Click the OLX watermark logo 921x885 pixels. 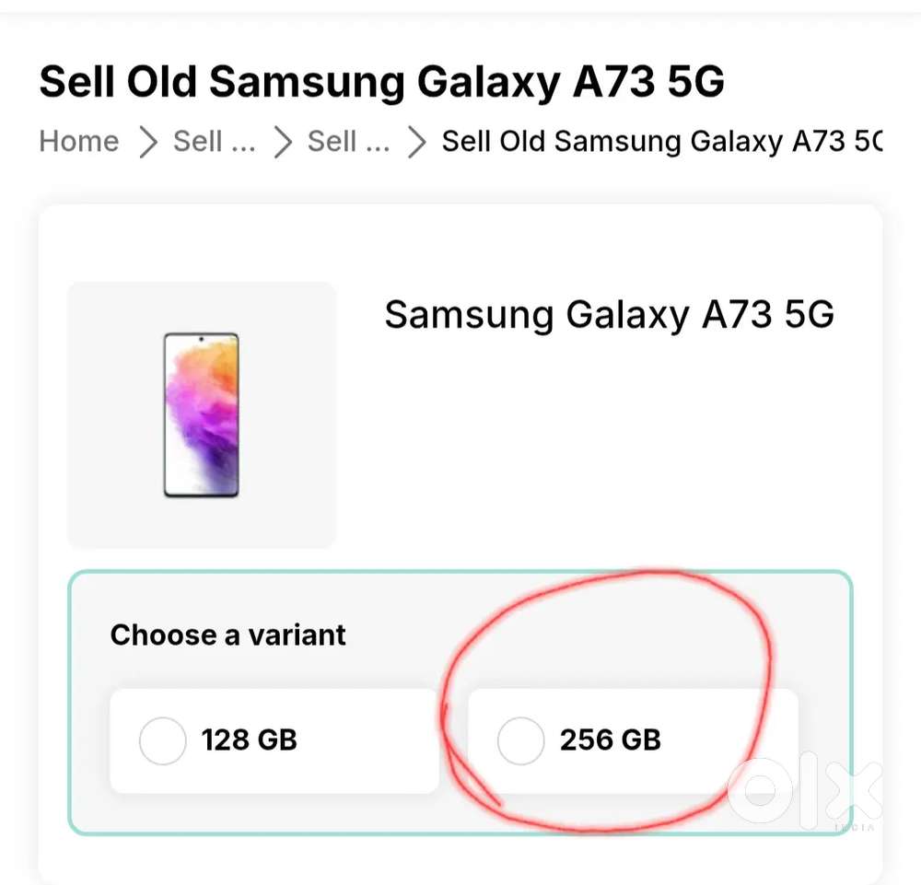pyautogui.click(x=803, y=791)
